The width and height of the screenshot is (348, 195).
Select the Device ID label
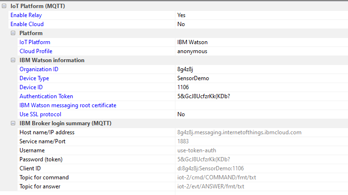[x=31, y=87]
